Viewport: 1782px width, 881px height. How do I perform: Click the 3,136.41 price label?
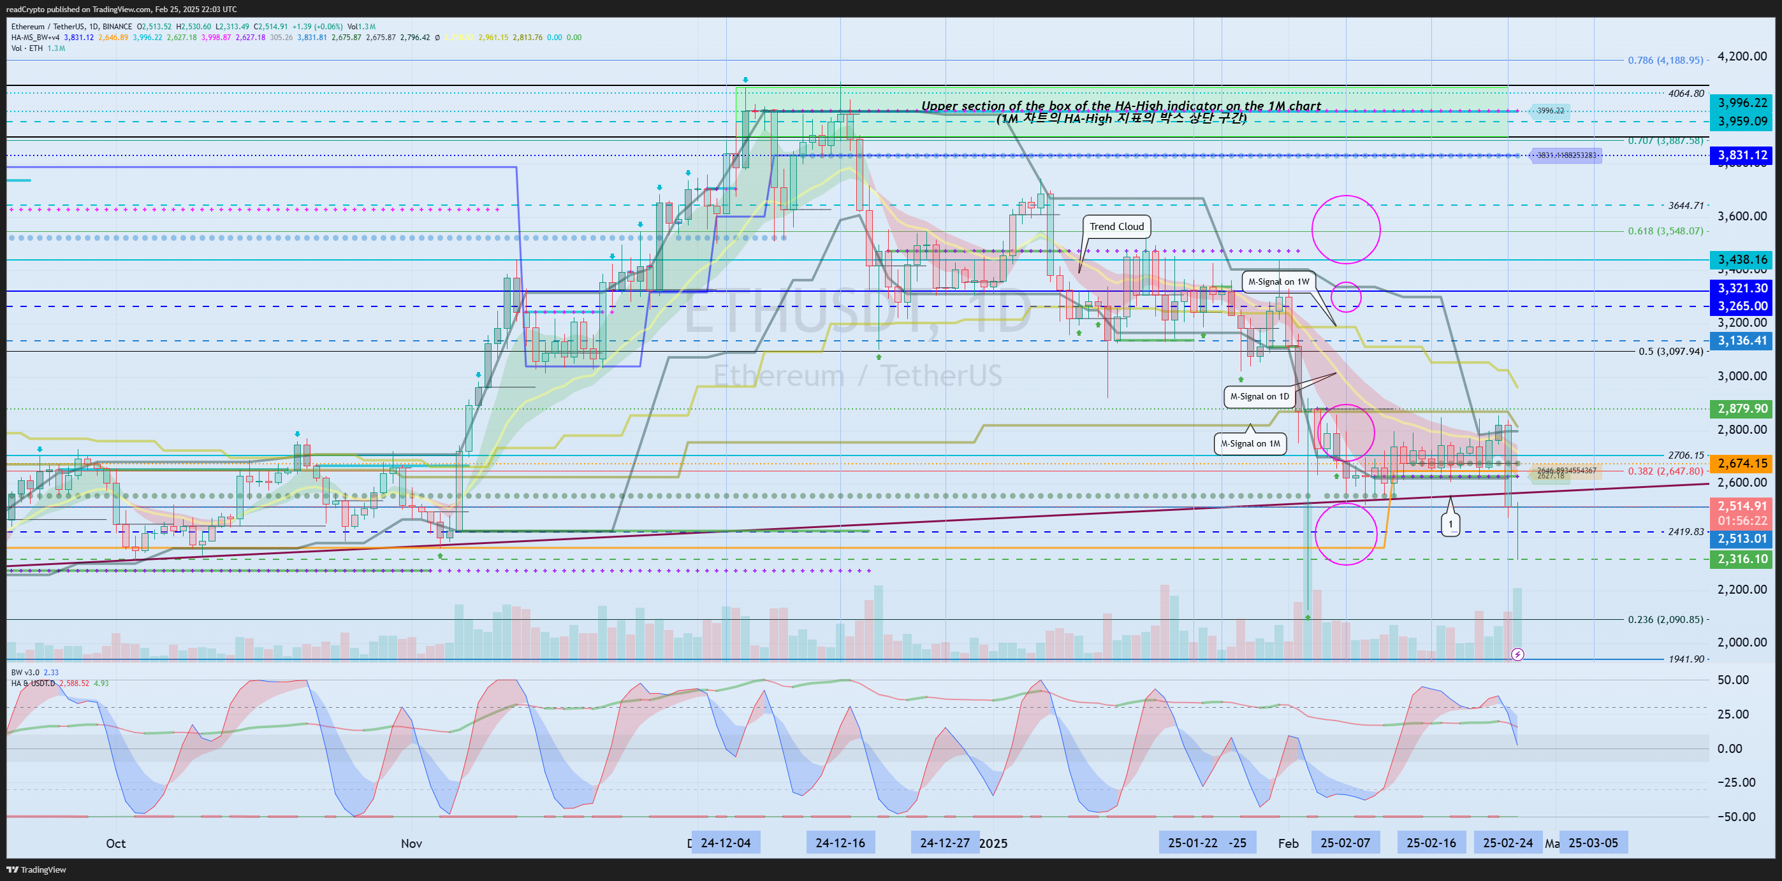pos(1742,341)
